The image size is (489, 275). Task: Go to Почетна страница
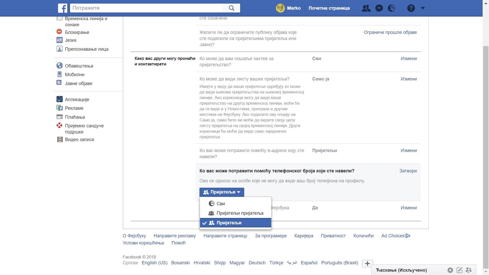[x=329, y=8]
